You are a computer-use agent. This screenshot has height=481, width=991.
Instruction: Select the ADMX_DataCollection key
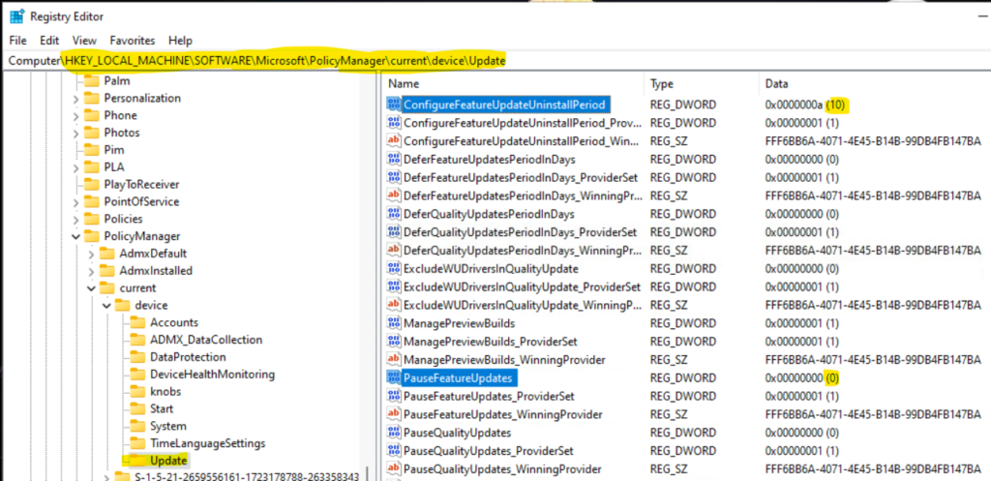click(x=206, y=340)
